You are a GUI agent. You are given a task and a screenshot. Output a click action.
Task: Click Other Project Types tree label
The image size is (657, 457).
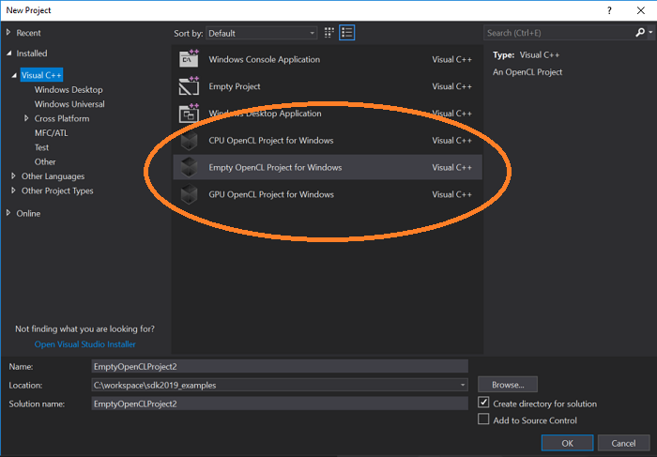[57, 190]
